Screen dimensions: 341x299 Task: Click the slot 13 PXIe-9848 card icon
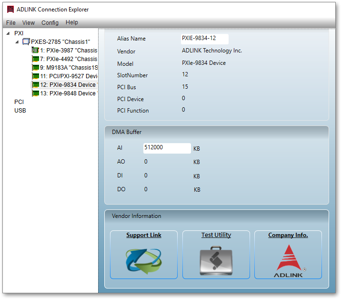click(x=35, y=93)
